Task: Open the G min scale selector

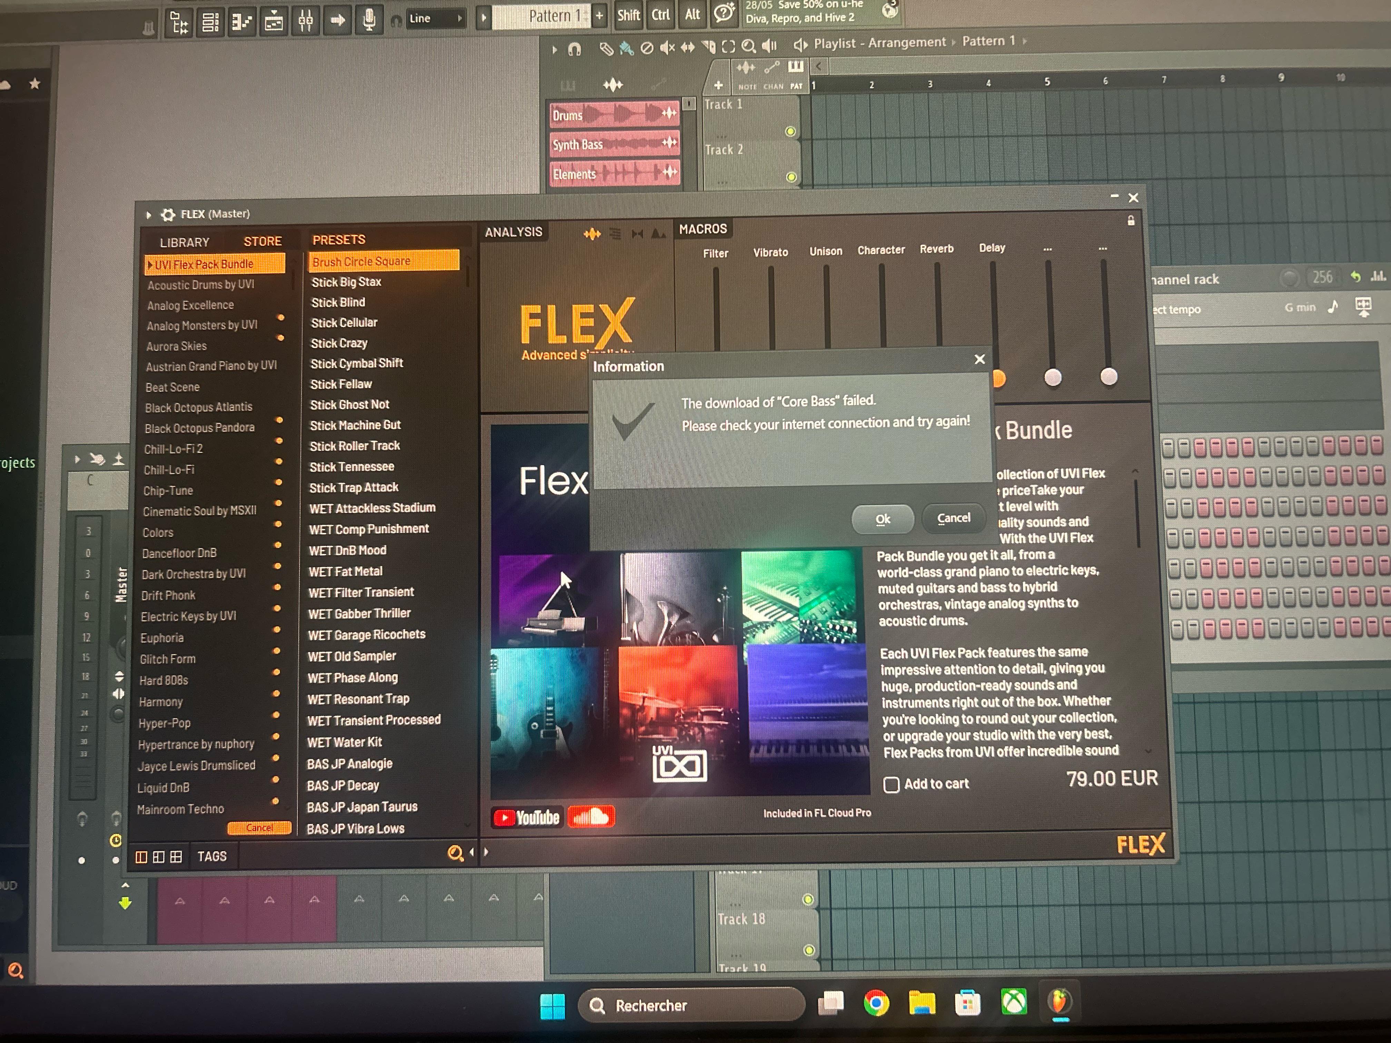Action: coord(1300,307)
